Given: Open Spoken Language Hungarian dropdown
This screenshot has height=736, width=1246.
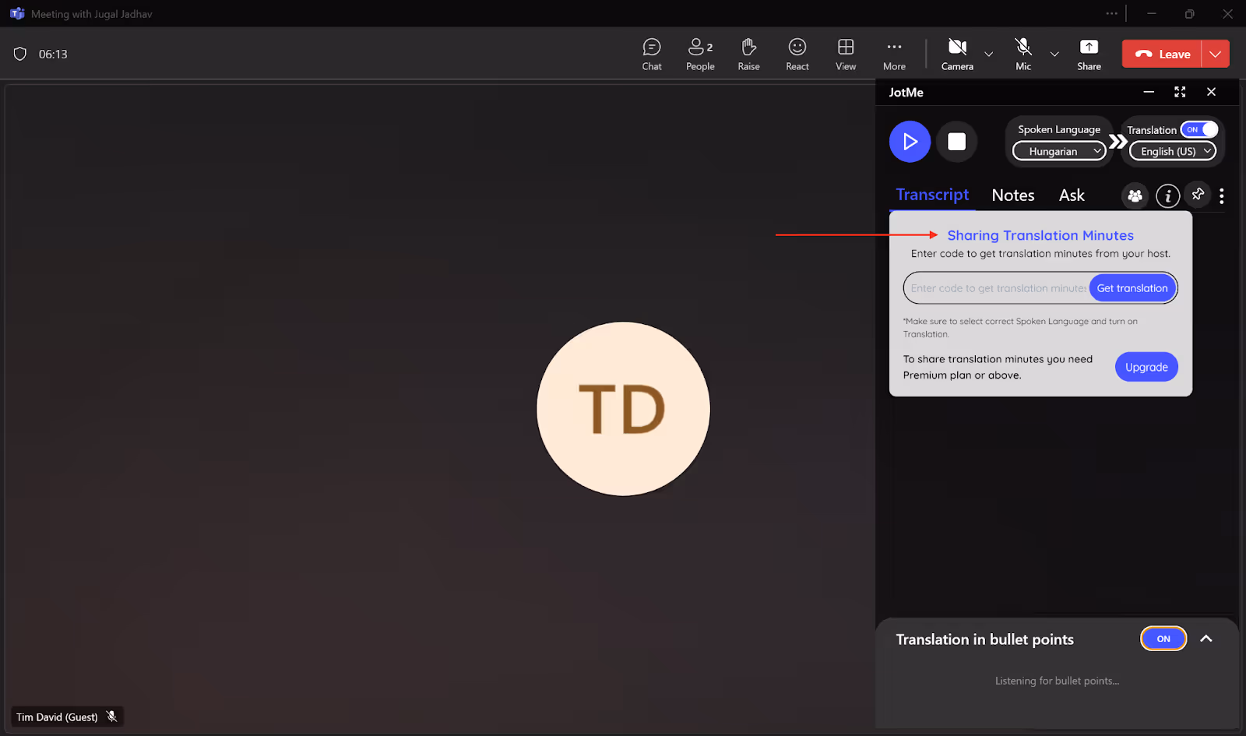Looking at the screenshot, I should [x=1059, y=151].
